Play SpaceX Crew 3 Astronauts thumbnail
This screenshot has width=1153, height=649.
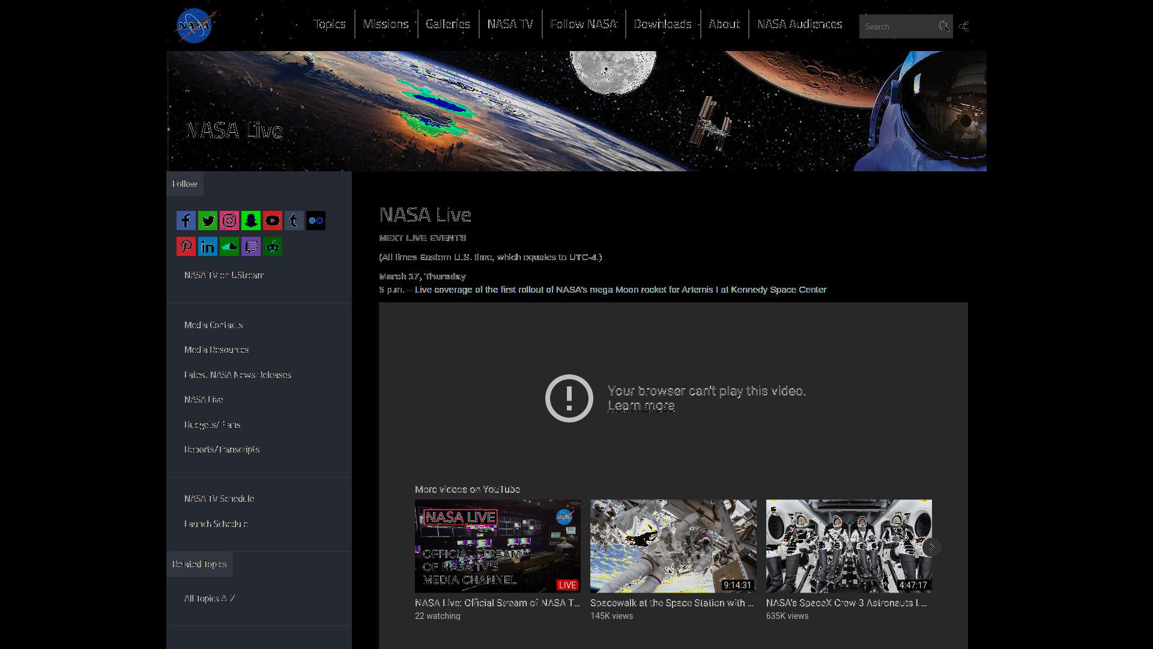(x=849, y=546)
